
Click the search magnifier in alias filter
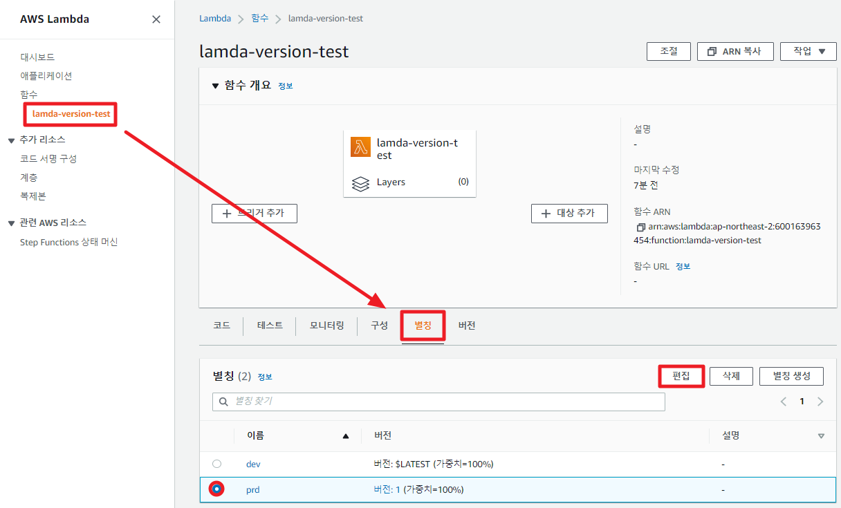223,402
